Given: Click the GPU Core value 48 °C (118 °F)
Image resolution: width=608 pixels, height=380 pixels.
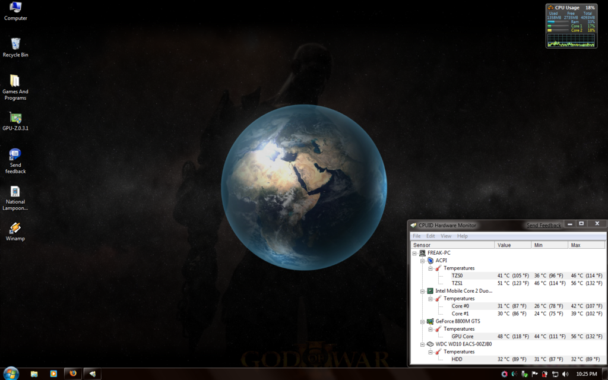Looking at the screenshot, I should [513, 337].
